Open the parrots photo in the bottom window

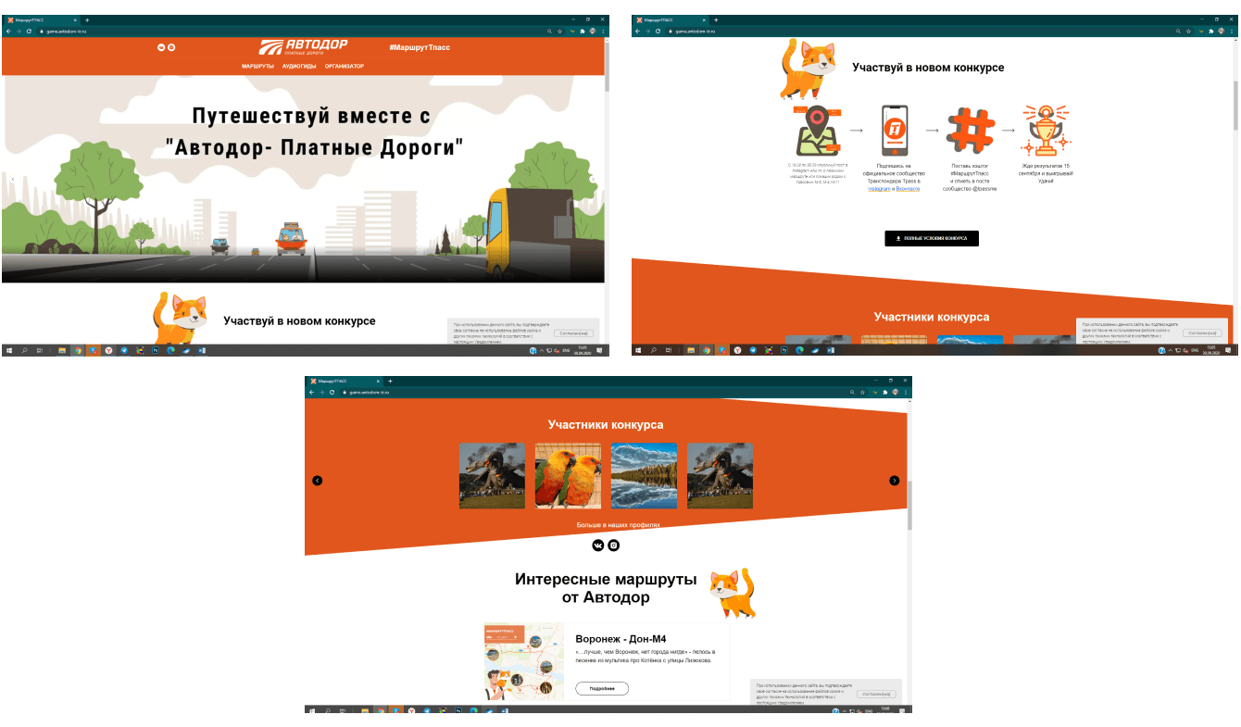(x=568, y=475)
